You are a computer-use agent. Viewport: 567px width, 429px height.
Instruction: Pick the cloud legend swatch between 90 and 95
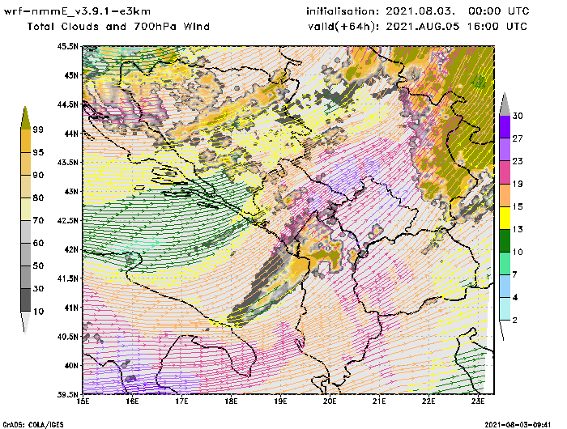(x=26, y=164)
